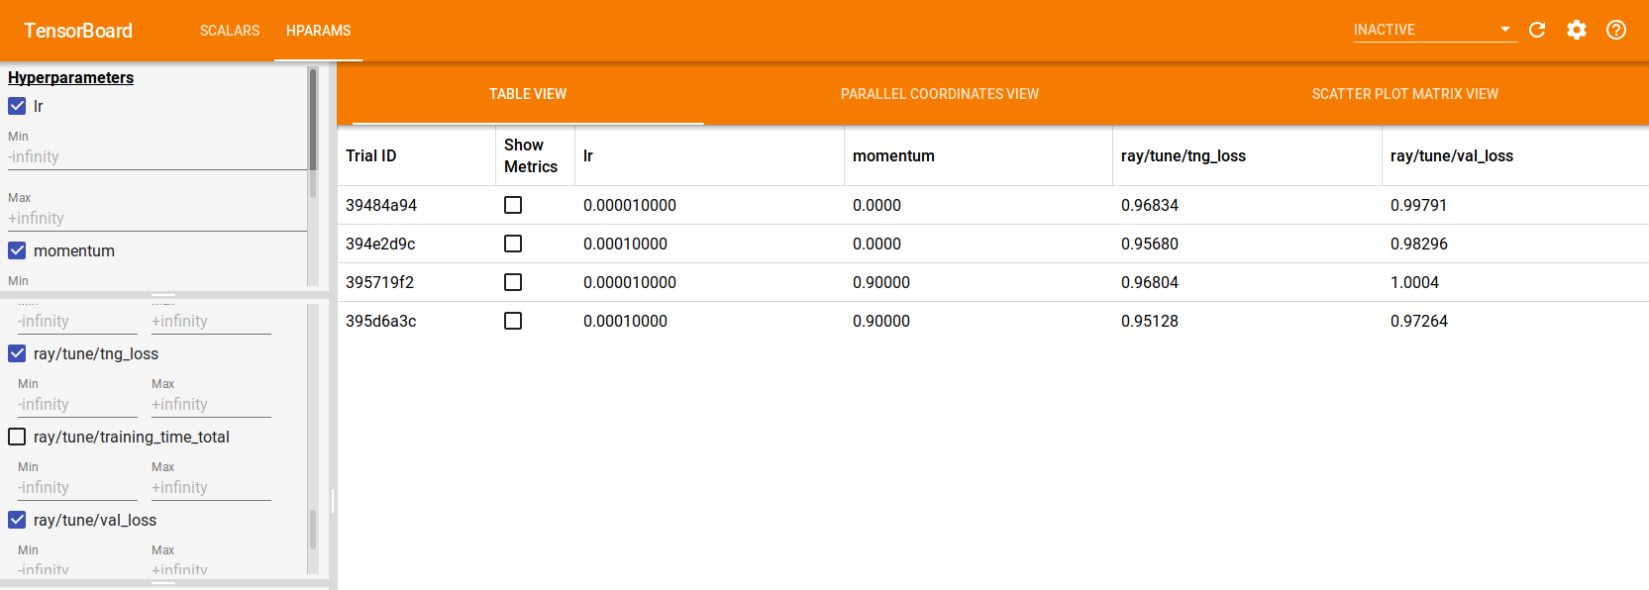The width and height of the screenshot is (1649, 590).
Task: Select the Scatter Plot Matrix View tab
Action: (1404, 94)
